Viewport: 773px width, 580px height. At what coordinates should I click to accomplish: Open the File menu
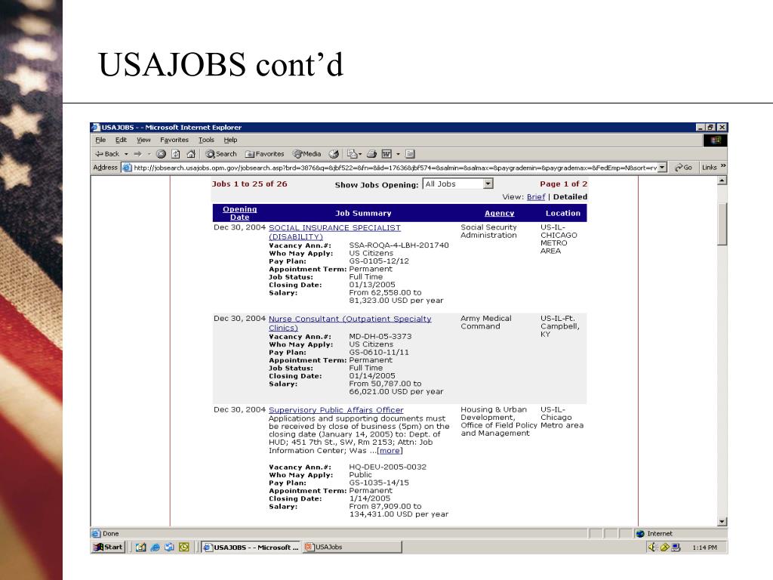click(100, 140)
